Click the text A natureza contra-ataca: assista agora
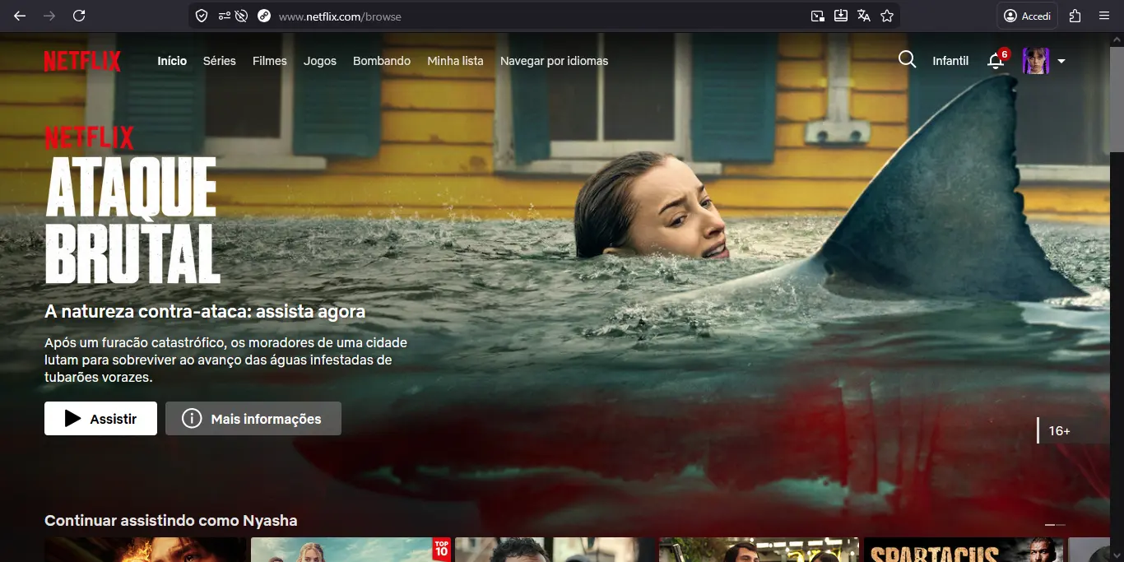This screenshot has height=562, width=1124. (x=205, y=312)
